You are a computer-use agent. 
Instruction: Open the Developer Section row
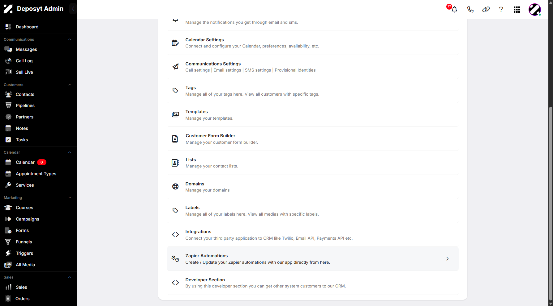click(x=312, y=283)
